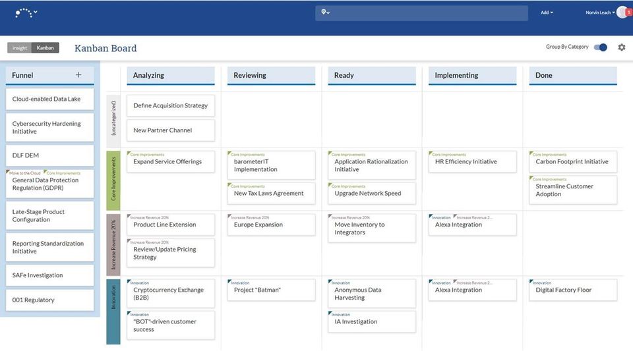
Task: Click green Core Improvements swimlane bar
Action: pos(113,179)
